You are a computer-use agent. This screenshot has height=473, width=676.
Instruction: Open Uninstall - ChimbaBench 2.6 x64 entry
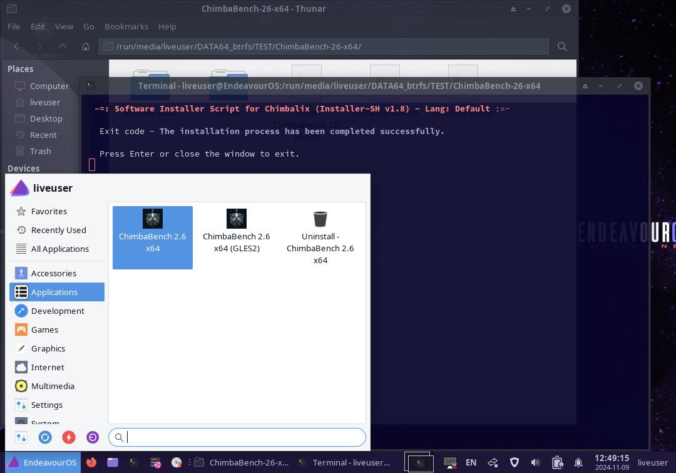[320, 237]
